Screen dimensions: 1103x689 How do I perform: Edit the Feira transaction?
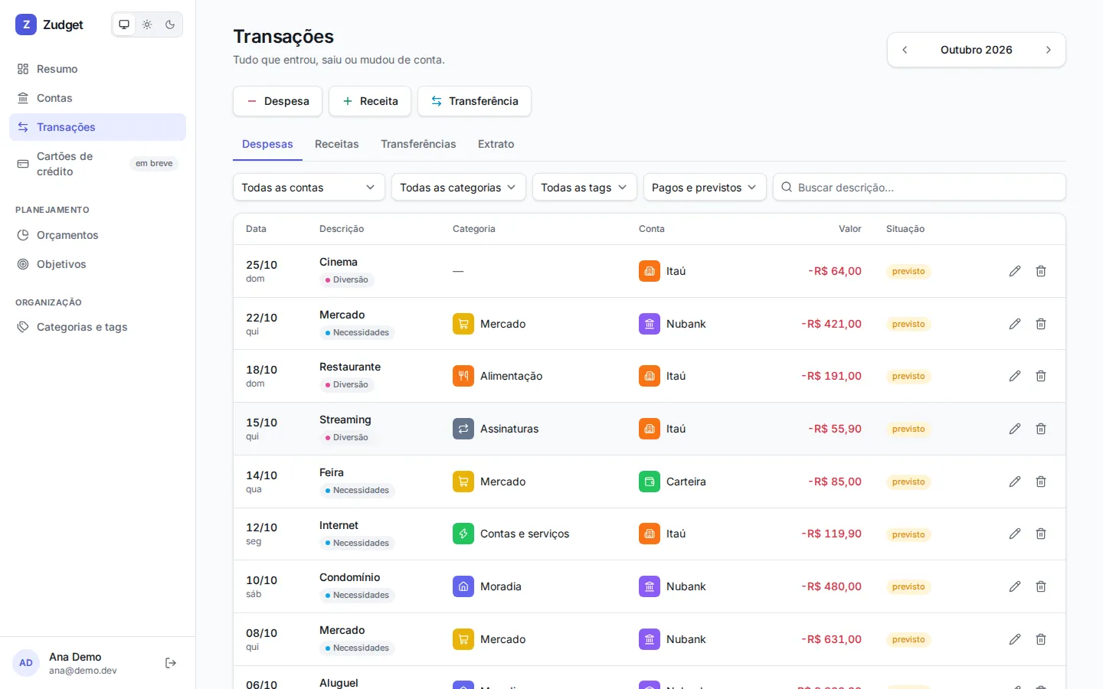(x=1015, y=482)
